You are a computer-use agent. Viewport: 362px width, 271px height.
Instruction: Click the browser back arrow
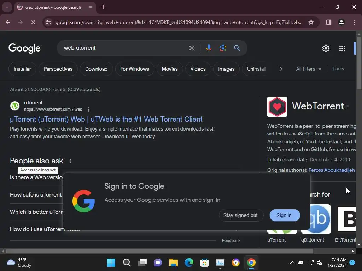click(x=8, y=22)
